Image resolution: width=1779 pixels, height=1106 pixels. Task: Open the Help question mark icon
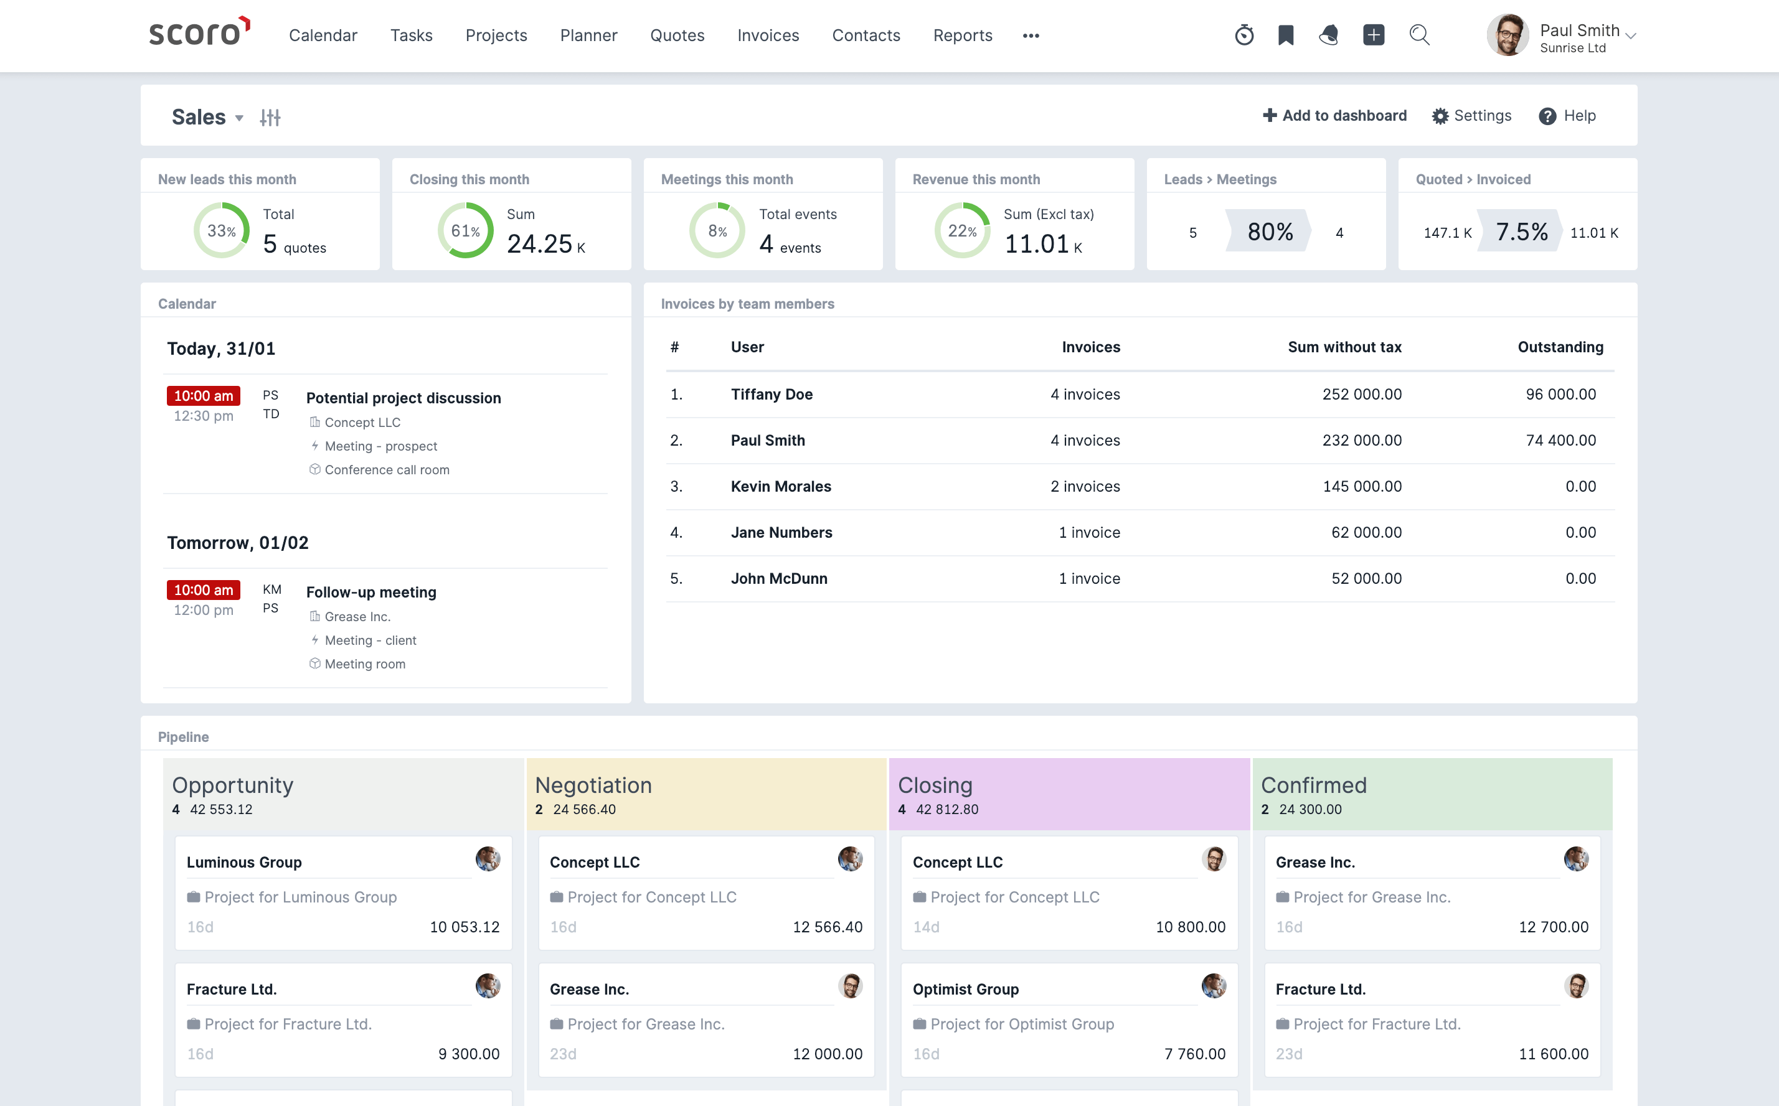tap(1547, 116)
